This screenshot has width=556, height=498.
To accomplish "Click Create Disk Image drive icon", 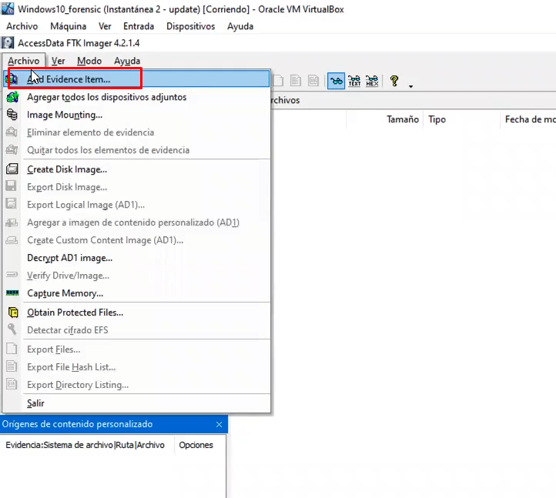I will click(x=12, y=169).
